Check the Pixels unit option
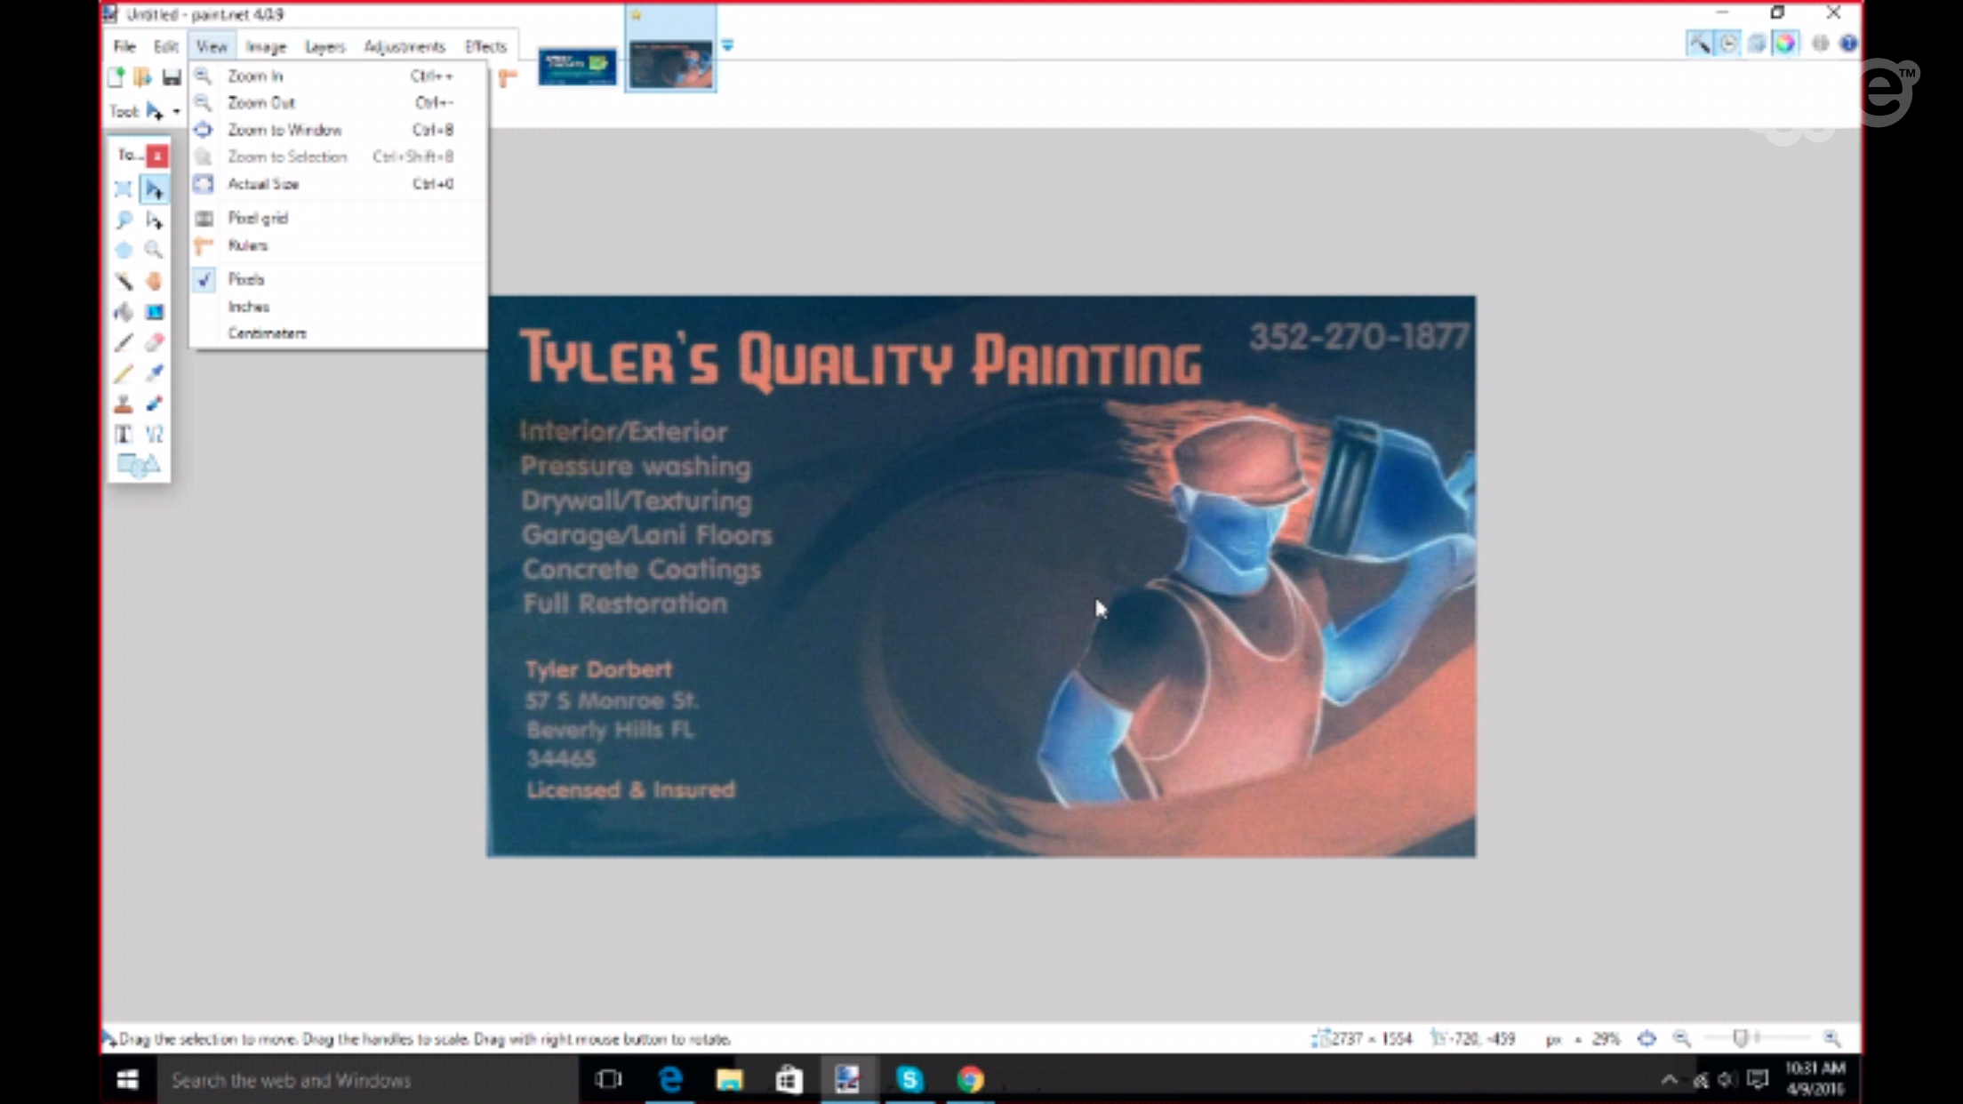The image size is (1963, 1104). tap(246, 279)
